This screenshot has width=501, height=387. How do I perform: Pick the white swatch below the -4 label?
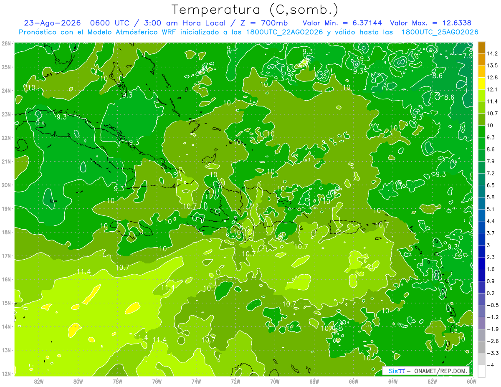pyautogui.click(x=481, y=371)
